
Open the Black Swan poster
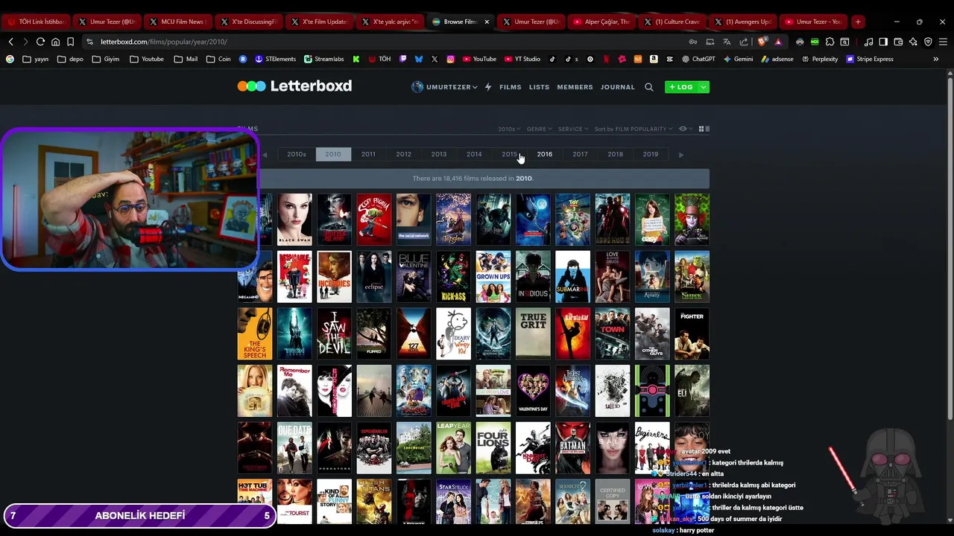(x=294, y=220)
